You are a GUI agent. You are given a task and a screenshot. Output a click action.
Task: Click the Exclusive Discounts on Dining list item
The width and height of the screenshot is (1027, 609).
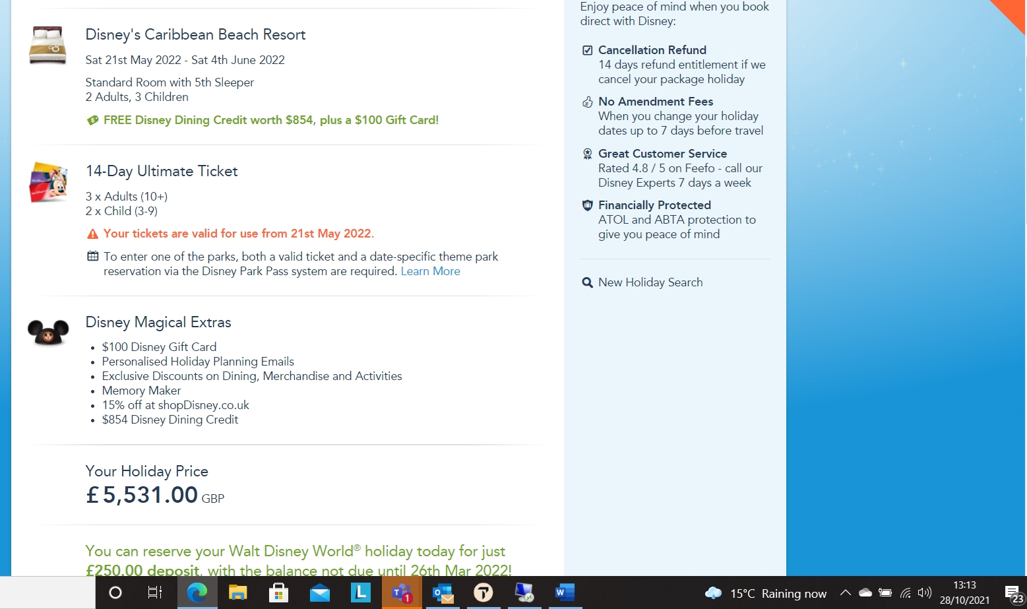tap(252, 376)
